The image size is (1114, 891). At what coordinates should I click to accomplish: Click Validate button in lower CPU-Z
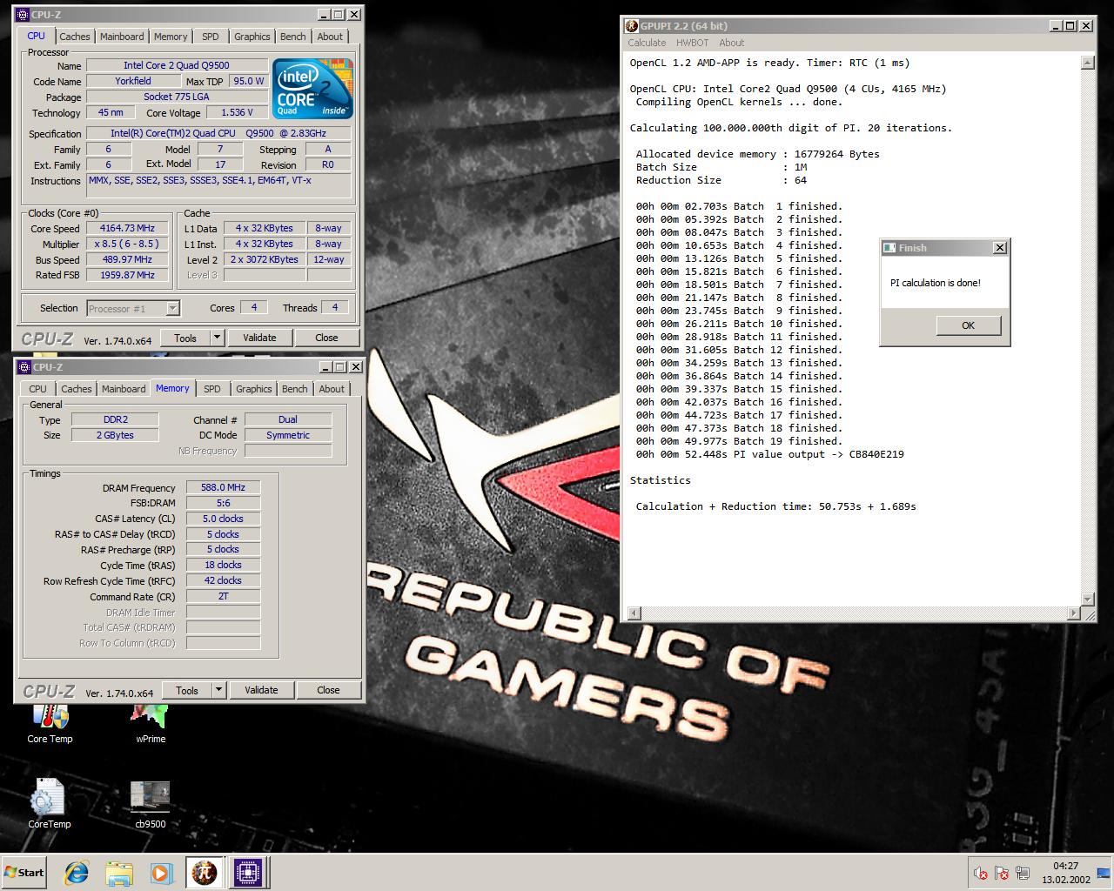pyautogui.click(x=261, y=690)
